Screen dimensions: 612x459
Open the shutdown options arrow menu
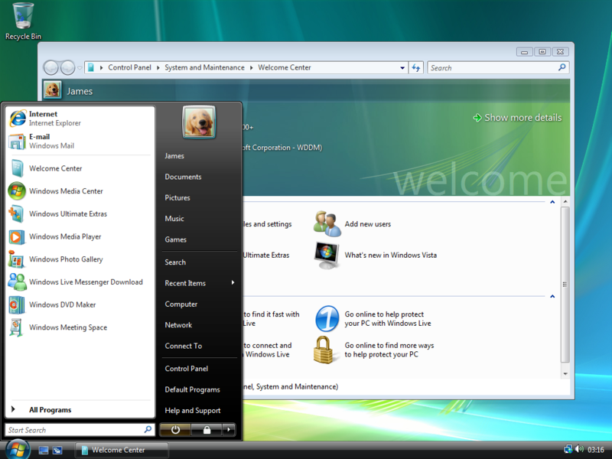click(227, 429)
